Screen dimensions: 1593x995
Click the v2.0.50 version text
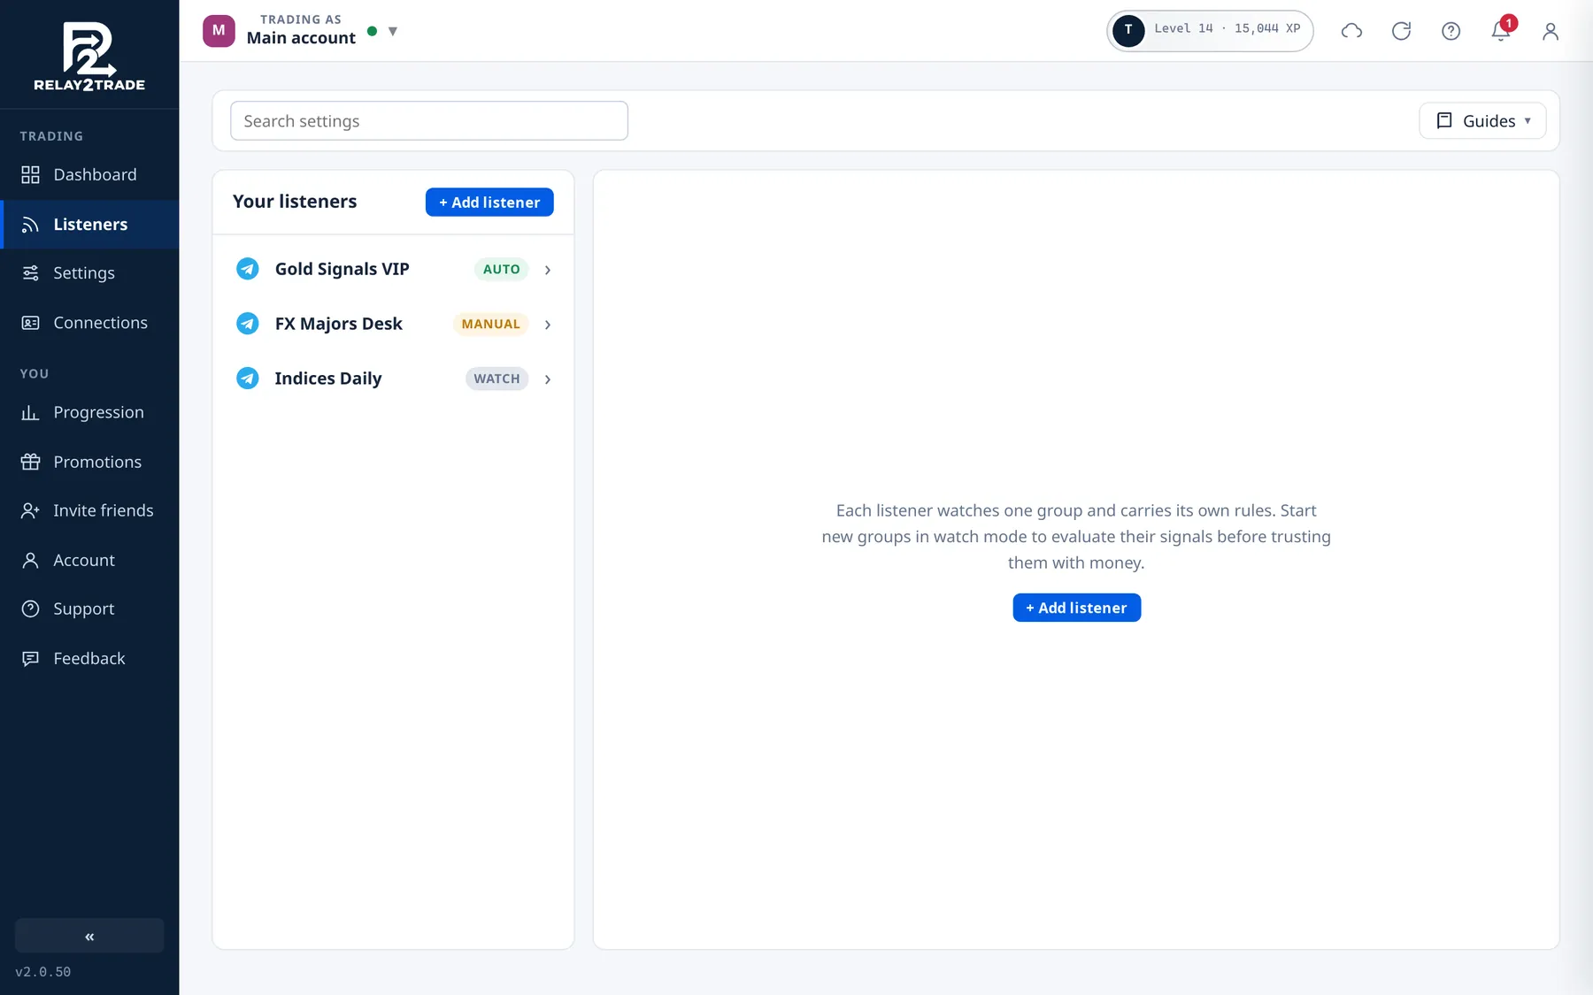point(43,972)
